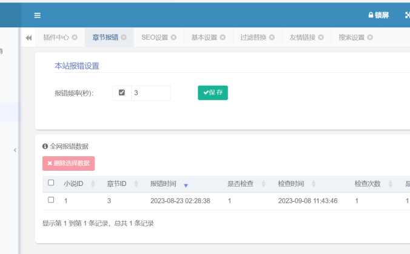Click the 删除选择数据 button

point(69,163)
